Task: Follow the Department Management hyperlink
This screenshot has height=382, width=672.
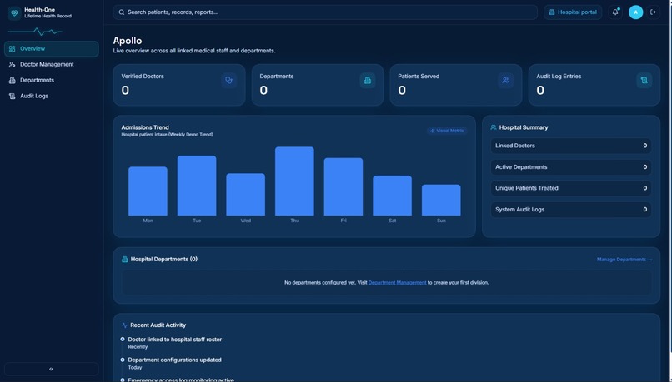Action: (398, 283)
